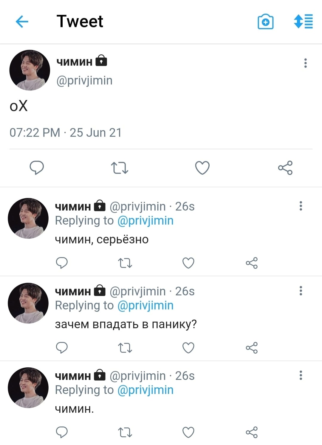Reply to the last "чимин." tweet
The image size is (322, 445).
pos(62,432)
